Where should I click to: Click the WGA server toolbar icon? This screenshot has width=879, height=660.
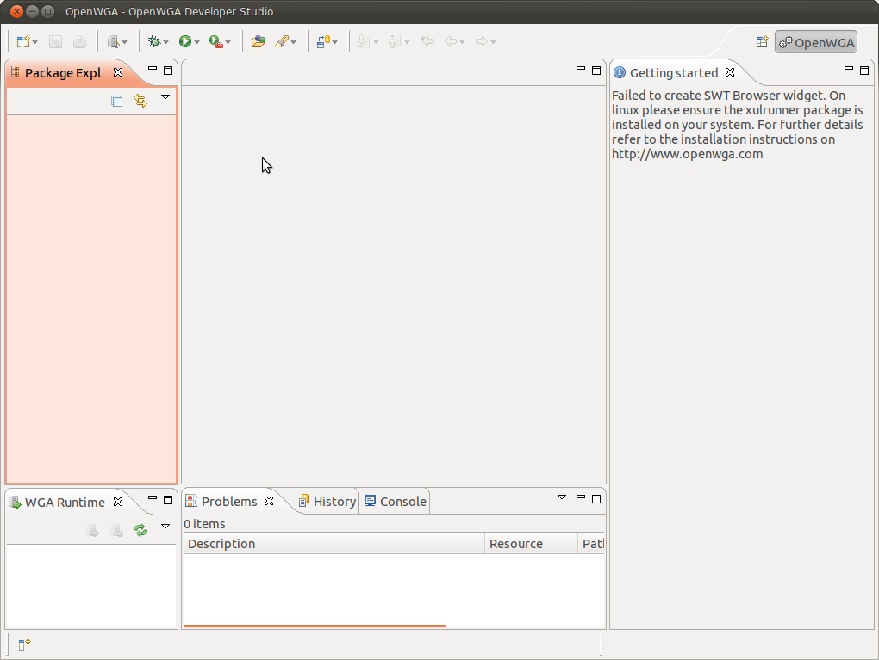coord(113,42)
